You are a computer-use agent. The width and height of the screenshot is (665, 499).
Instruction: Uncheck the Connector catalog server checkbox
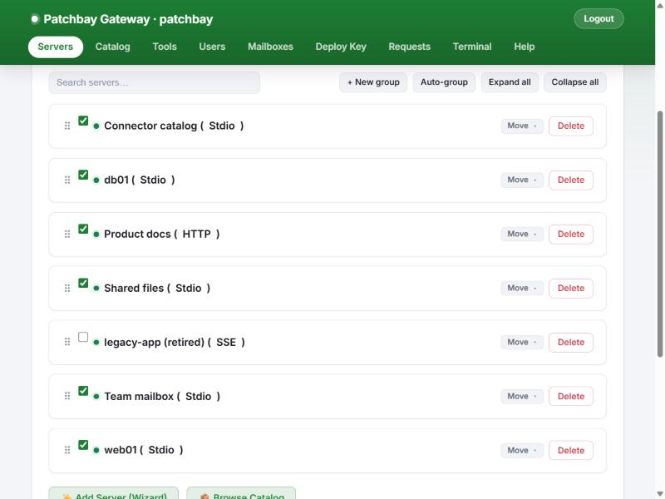83,121
